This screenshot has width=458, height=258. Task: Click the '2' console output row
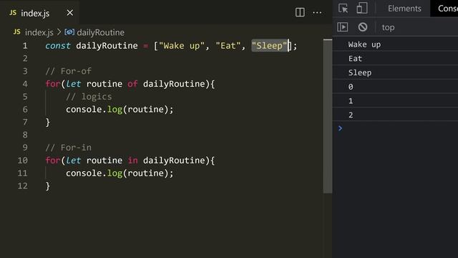[395, 115]
